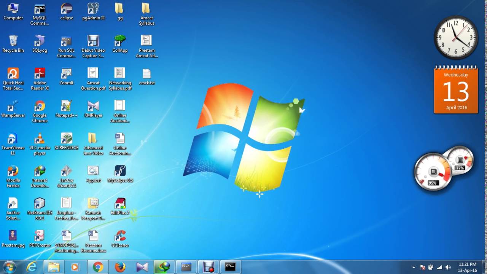
Task: Select the Amcat Question.pdf file
Action: 93,79
